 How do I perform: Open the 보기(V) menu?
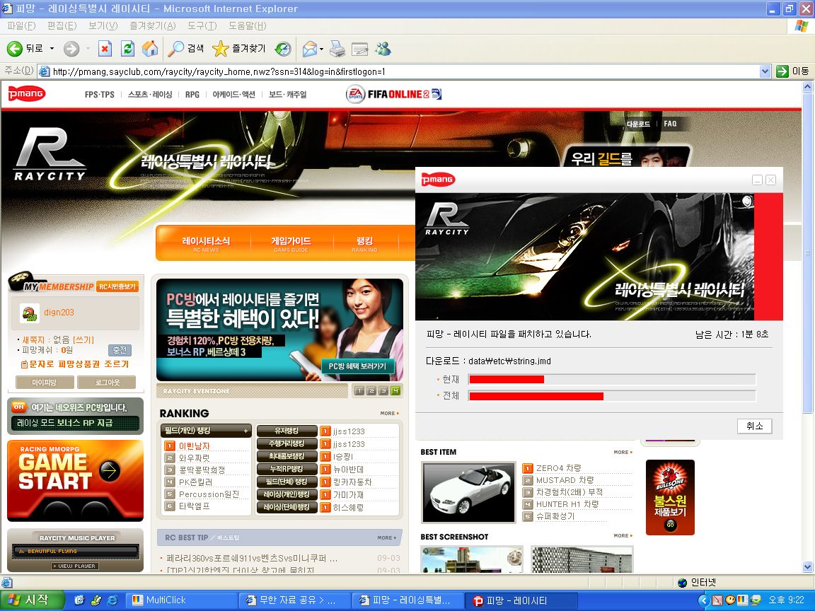click(103, 26)
